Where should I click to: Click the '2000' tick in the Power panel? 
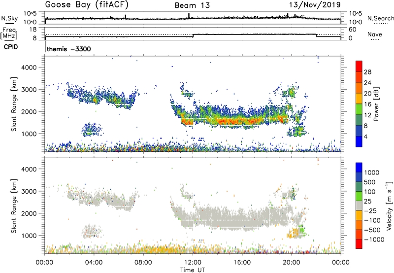[29, 111]
